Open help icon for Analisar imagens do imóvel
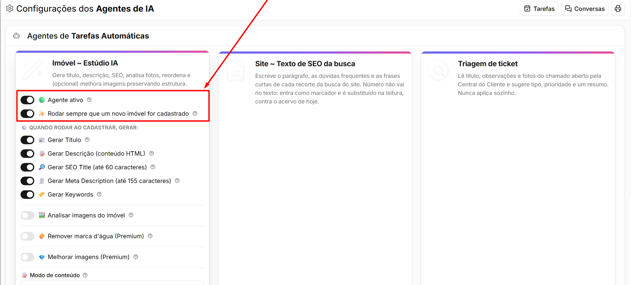The width and height of the screenshot is (631, 285). [x=131, y=215]
